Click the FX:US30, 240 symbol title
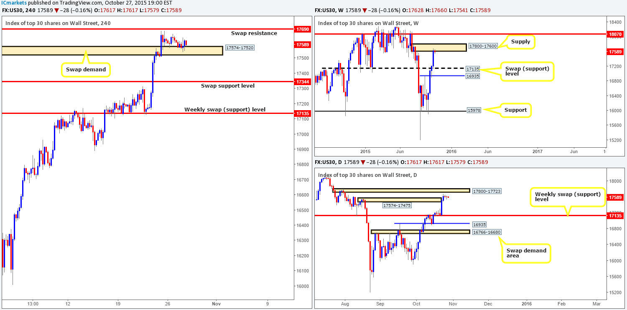The width and height of the screenshot is (627, 310). [x=18, y=10]
